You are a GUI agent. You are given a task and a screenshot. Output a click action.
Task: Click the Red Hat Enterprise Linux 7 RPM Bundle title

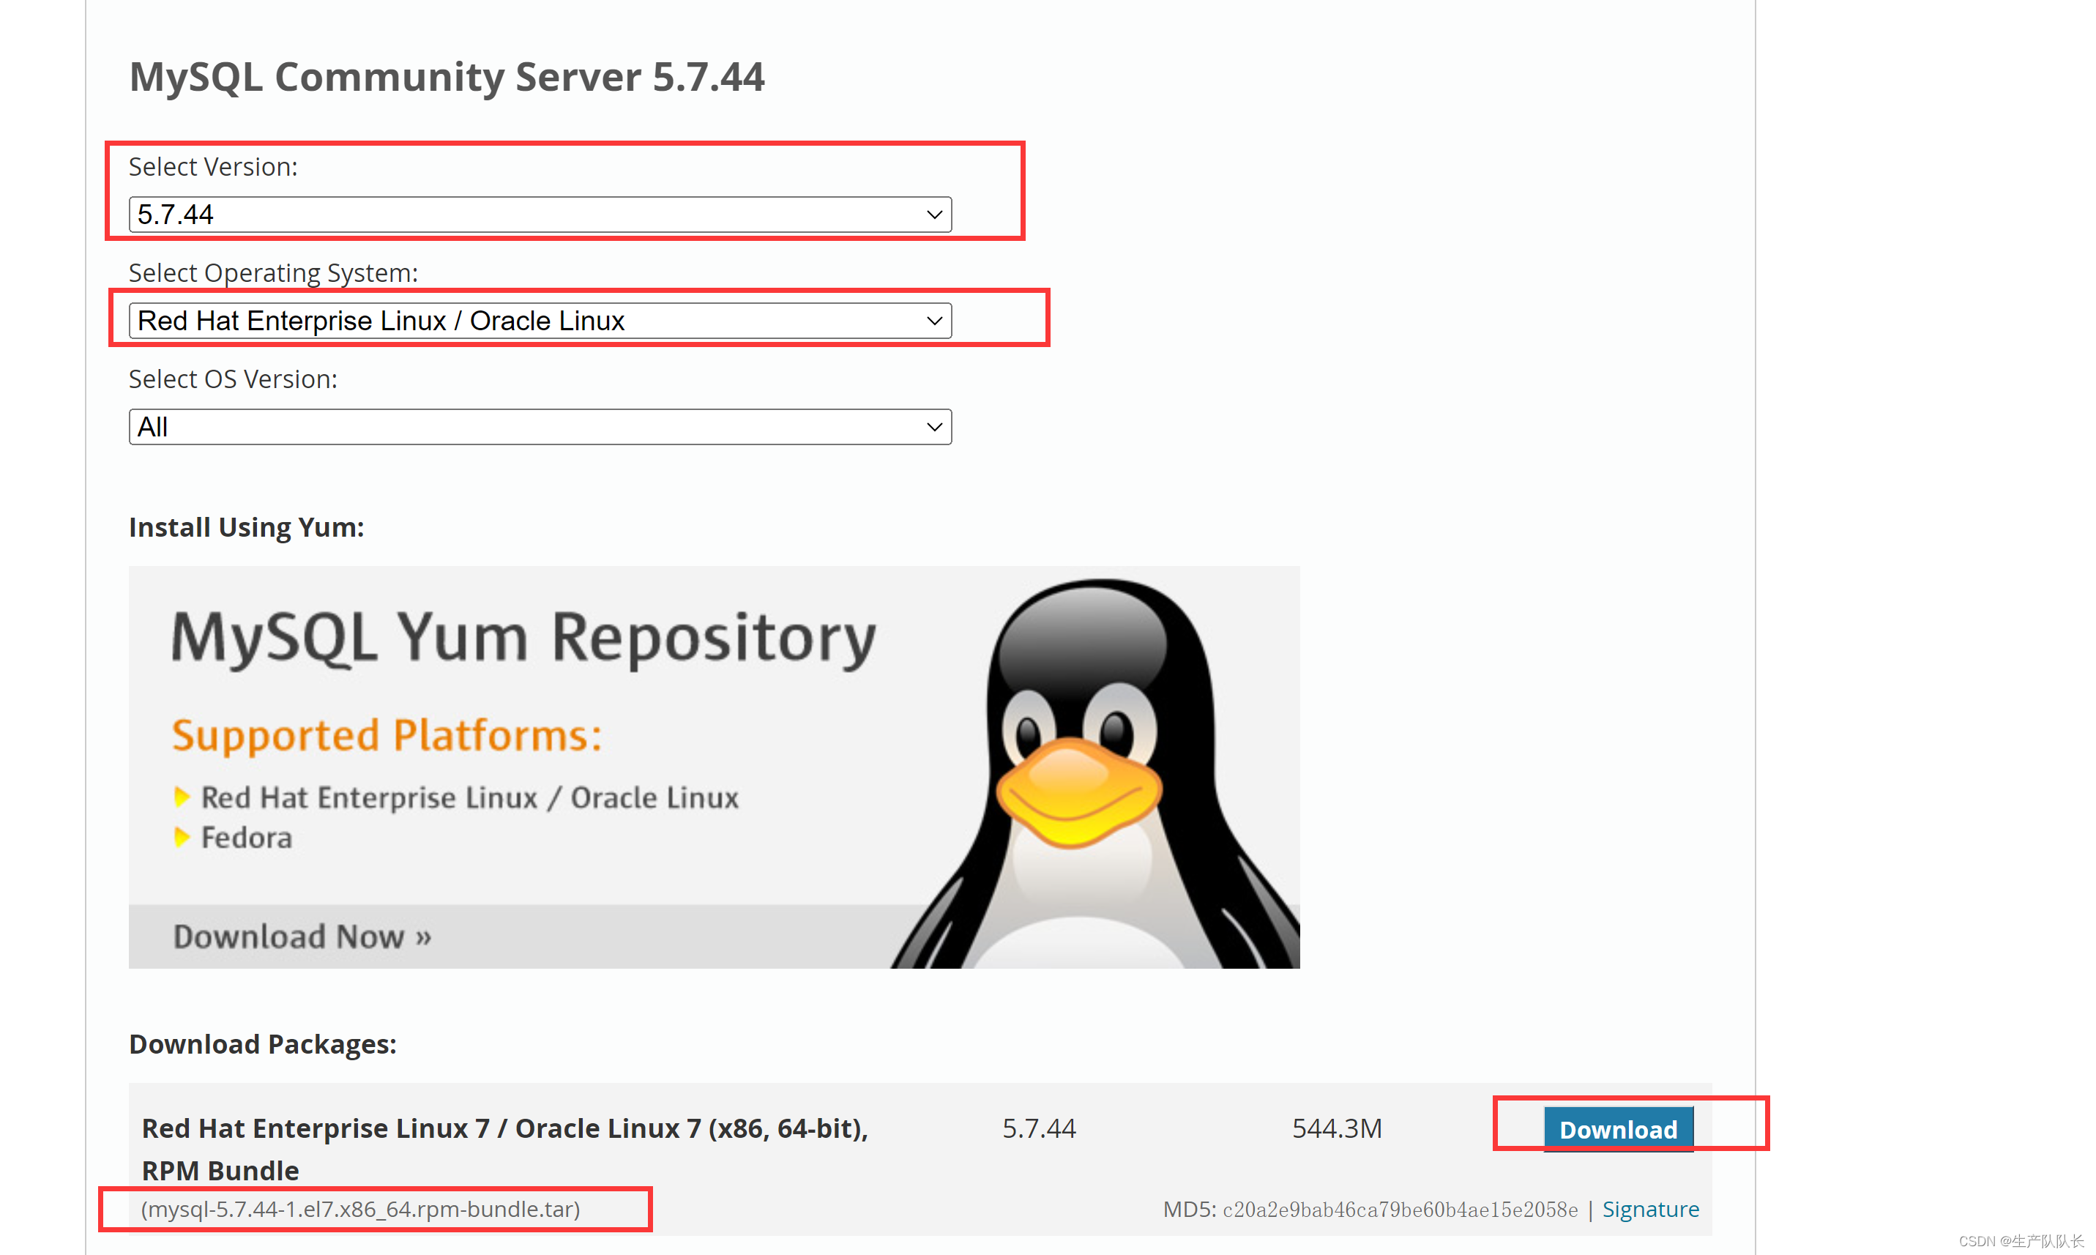tap(504, 1150)
